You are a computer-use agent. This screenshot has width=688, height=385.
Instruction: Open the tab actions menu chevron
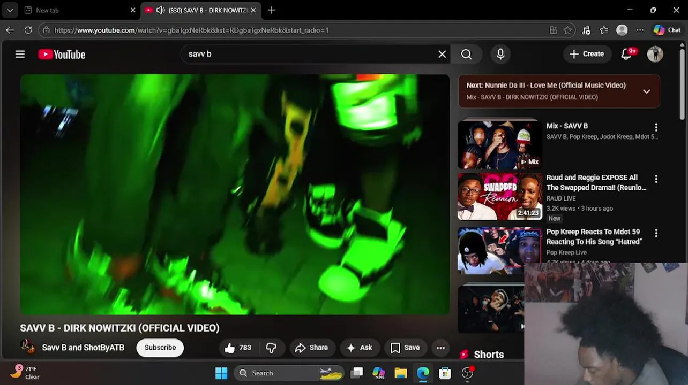[x=10, y=10]
